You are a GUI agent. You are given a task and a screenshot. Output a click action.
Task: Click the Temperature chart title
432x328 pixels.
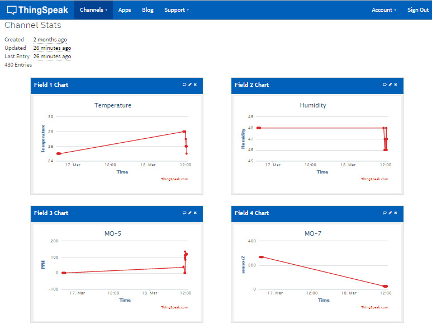[x=113, y=105]
